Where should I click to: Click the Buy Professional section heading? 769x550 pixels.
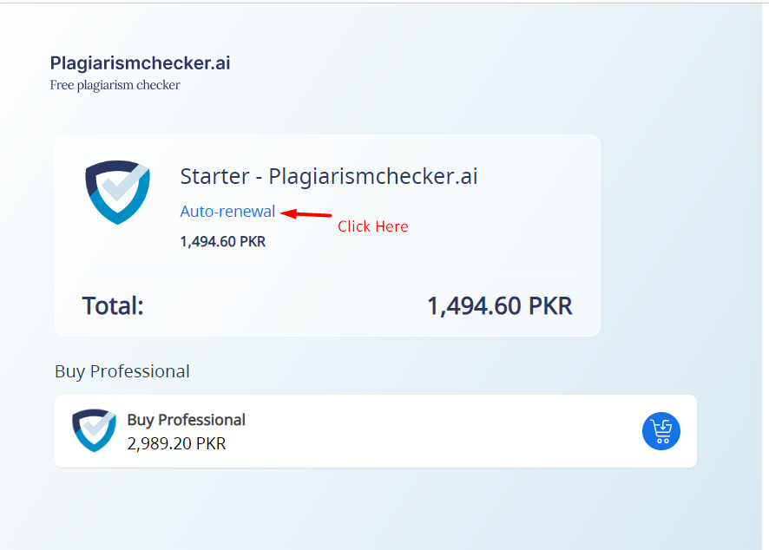pyautogui.click(x=122, y=371)
